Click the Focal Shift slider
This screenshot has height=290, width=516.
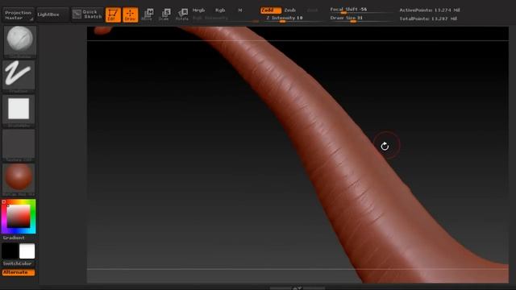[360, 10]
